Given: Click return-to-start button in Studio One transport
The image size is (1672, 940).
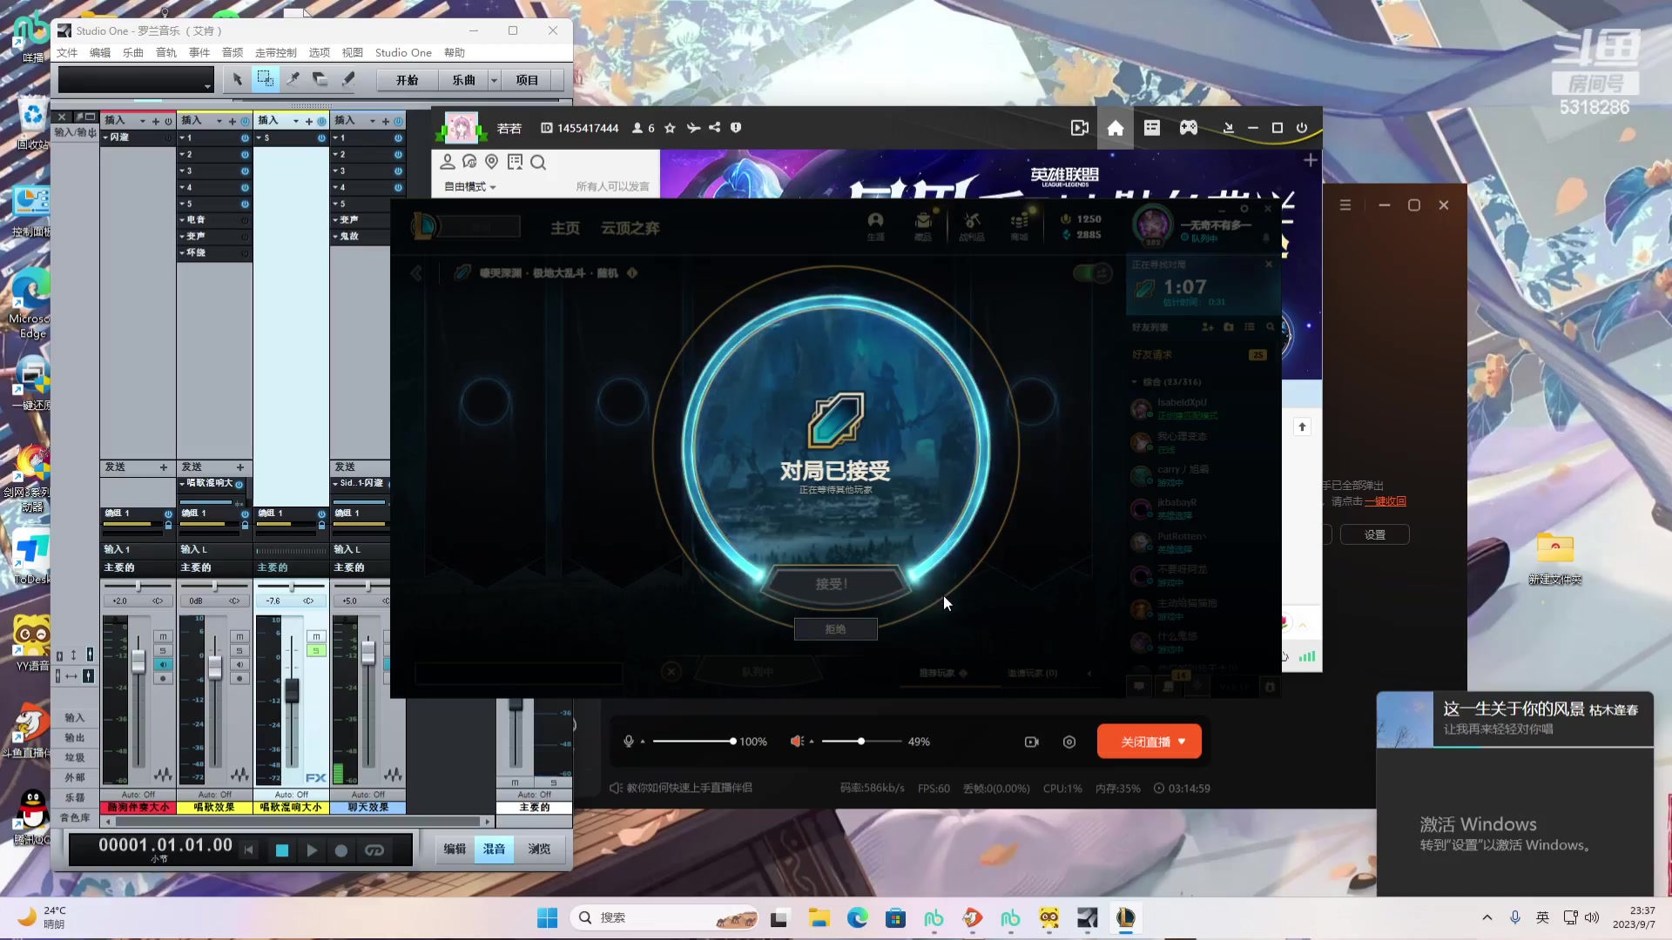Looking at the screenshot, I should pos(249,850).
